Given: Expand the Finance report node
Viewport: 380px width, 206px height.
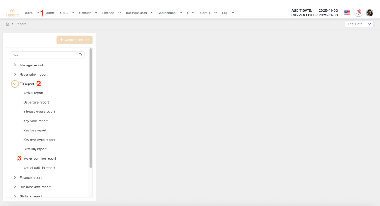Looking at the screenshot, I should pyautogui.click(x=15, y=178).
